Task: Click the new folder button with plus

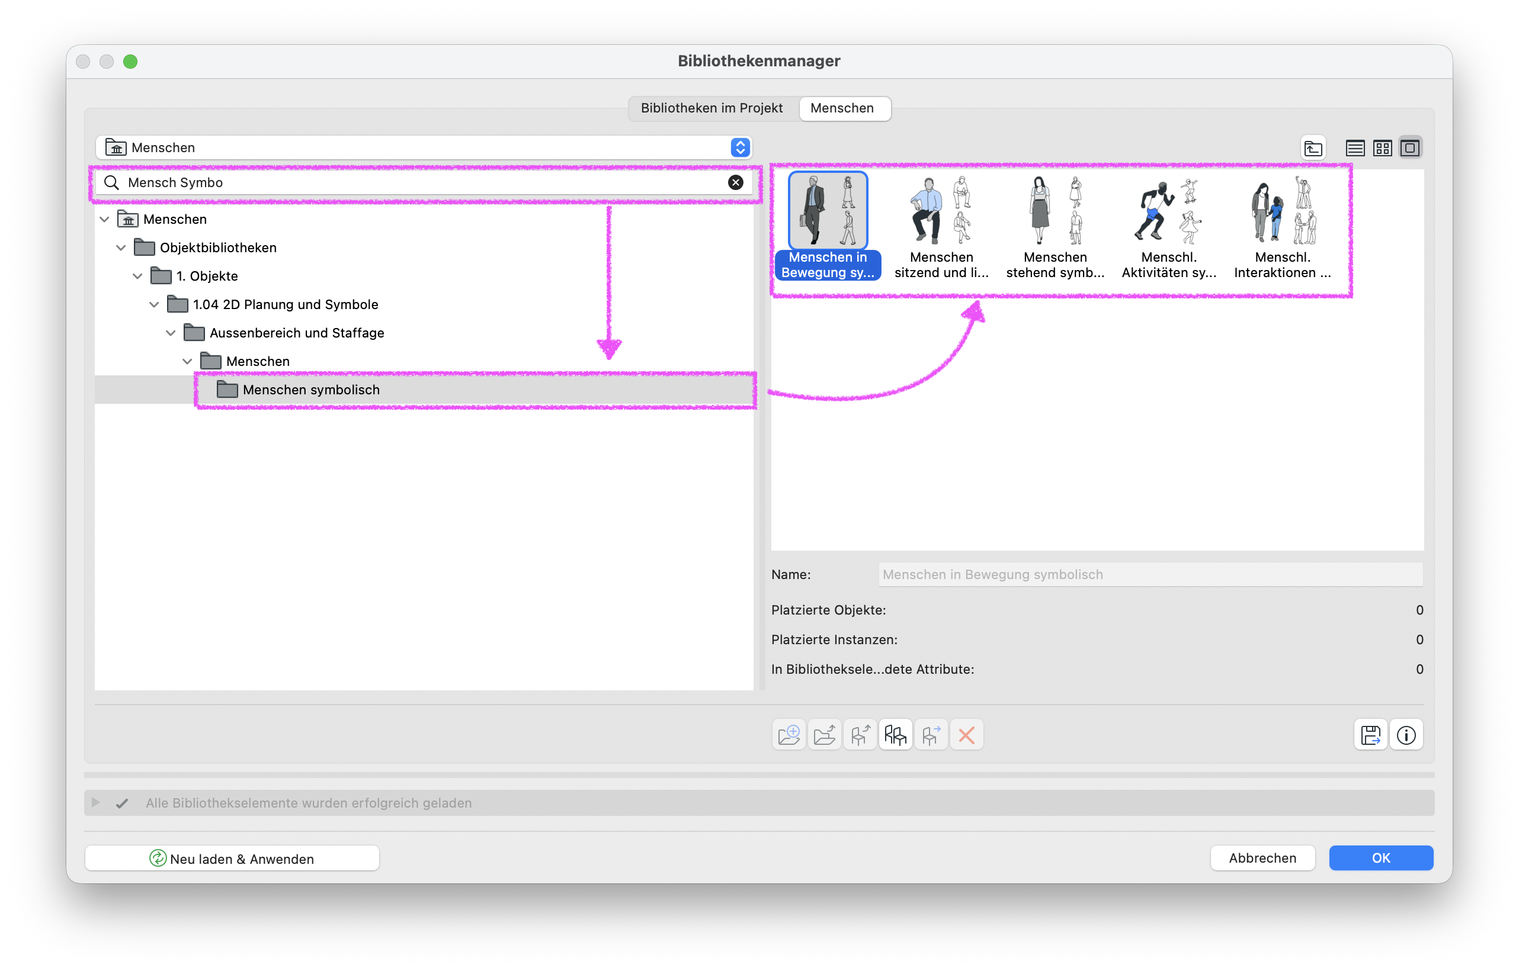Action: tap(789, 735)
